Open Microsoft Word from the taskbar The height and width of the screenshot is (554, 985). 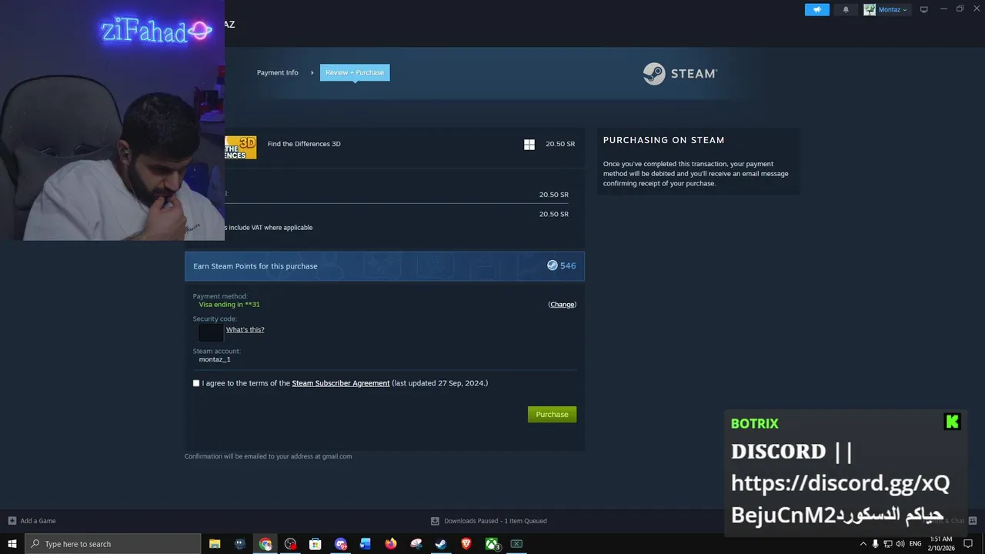click(366, 544)
